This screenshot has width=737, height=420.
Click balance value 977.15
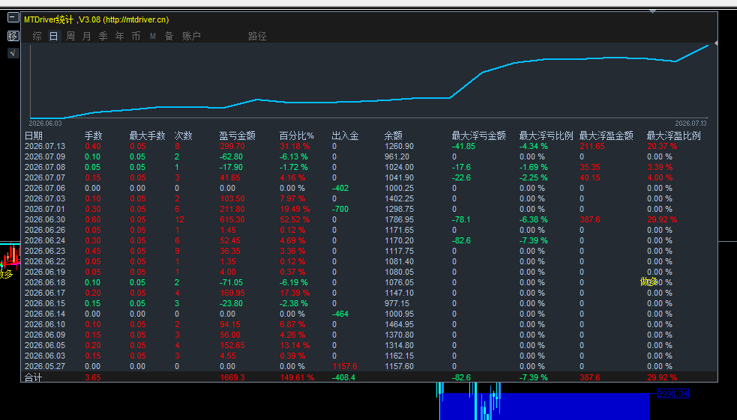(397, 304)
